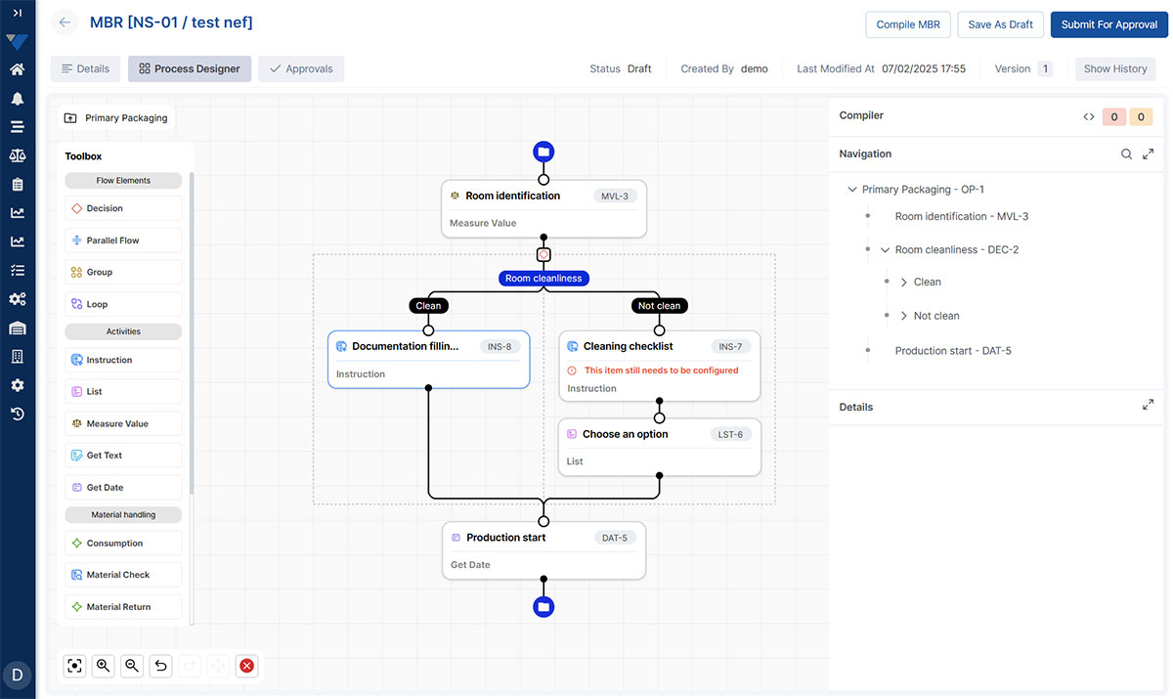
Task: Collapse the Primary Packaging - OP-1 tree node
Action: coord(852,190)
